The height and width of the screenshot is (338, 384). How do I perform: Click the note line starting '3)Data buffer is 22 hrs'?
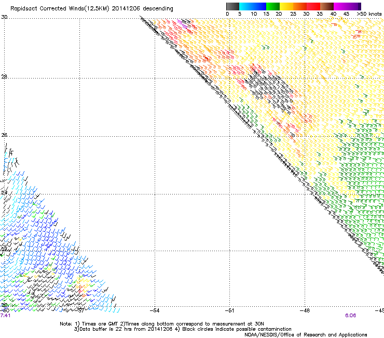183,329
